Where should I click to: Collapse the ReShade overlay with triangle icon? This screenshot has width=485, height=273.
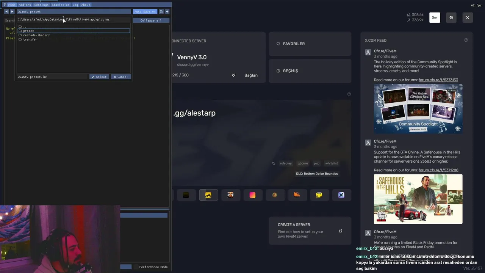(x=5, y=5)
